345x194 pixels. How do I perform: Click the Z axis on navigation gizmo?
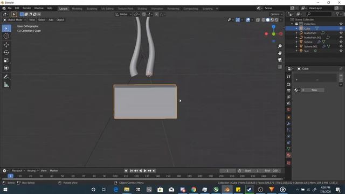(x=273, y=27)
